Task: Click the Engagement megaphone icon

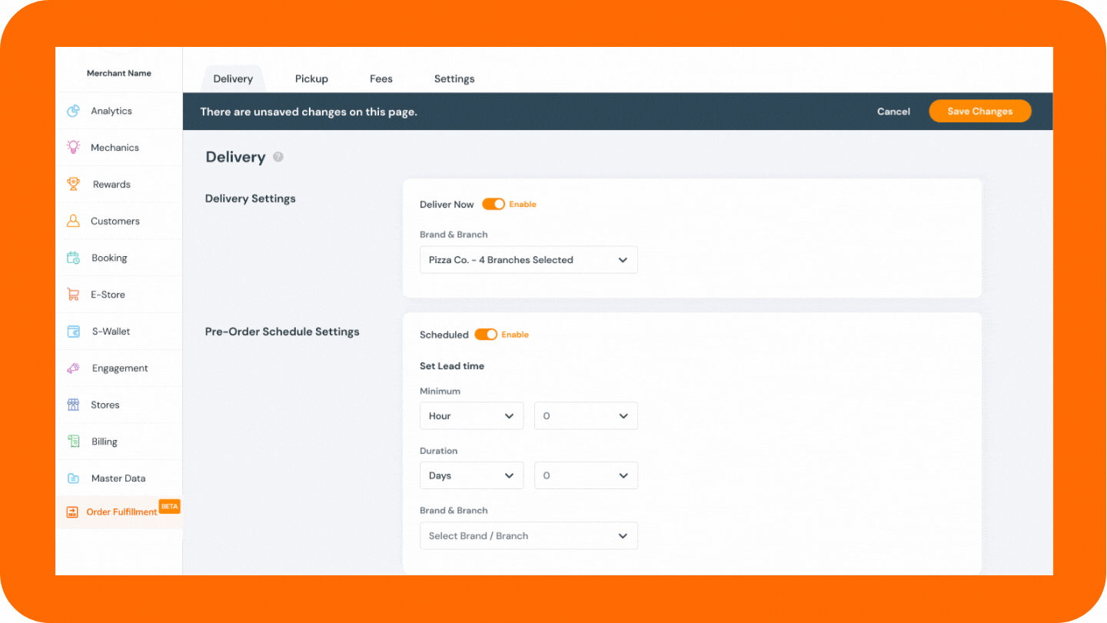Action: click(x=73, y=368)
